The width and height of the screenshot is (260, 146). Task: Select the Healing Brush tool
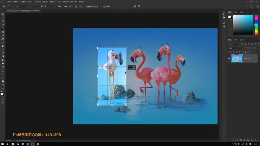[3, 39]
